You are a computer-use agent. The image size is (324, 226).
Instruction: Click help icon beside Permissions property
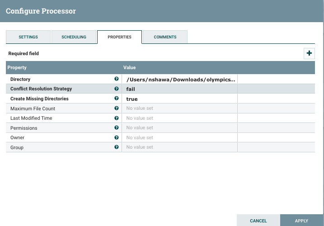point(117,128)
